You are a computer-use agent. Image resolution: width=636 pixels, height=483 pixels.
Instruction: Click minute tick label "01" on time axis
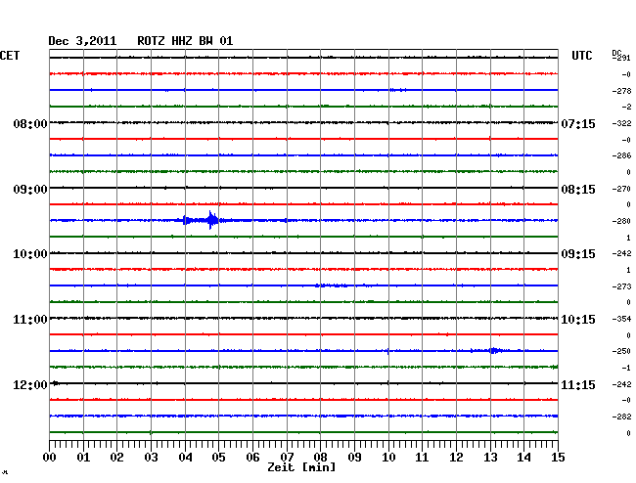click(83, 458)
